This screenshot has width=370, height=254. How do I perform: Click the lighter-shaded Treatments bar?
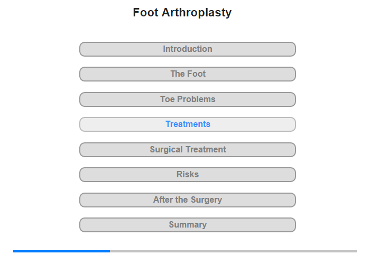pyautogui.click(x=188, y=124)
